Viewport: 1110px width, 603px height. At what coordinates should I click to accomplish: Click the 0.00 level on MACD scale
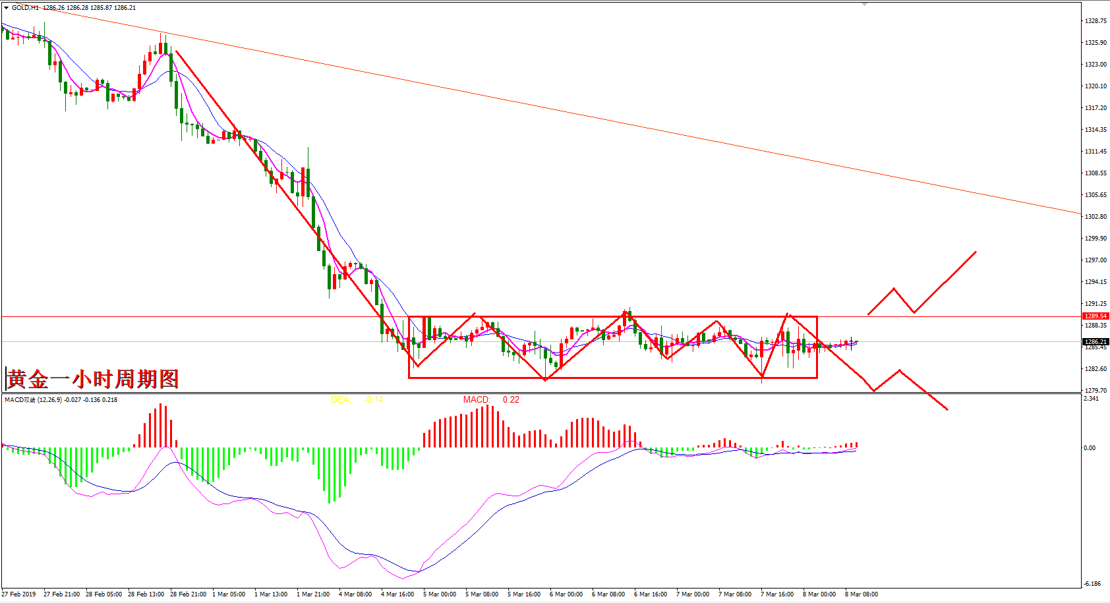click(x=1090, y=448)
